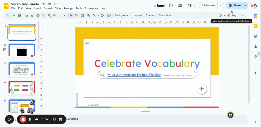
Task: Open the Zoom level Fit dropdown
Action: [x=59, y=15]
